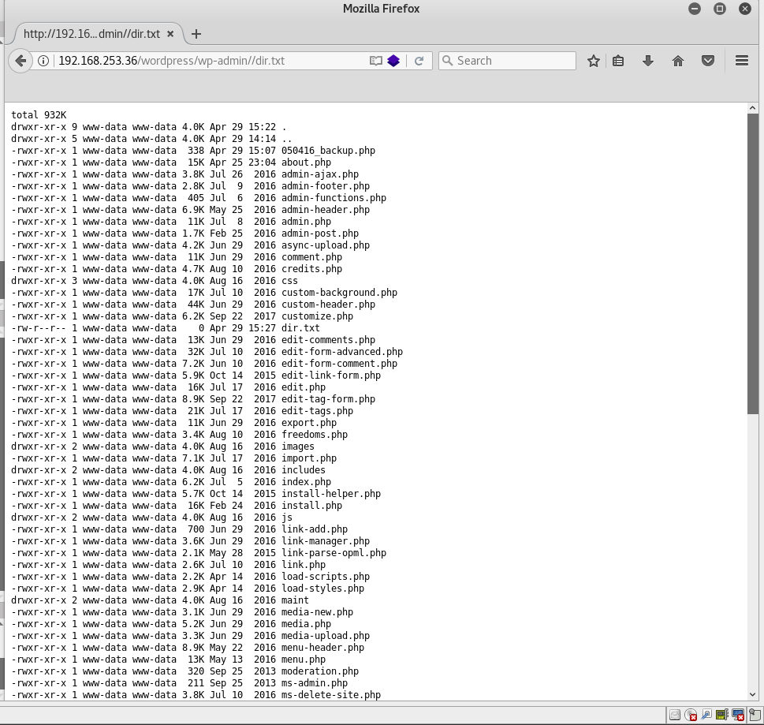Show your bookmarks list
764x725 pixels.
[x=619, y=61]
